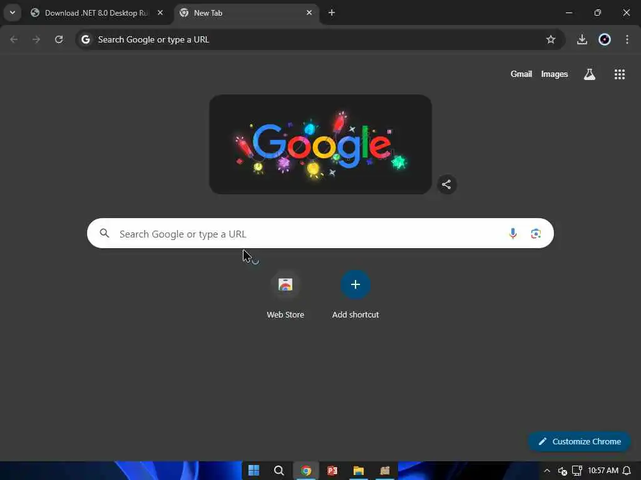The image size is (641, 480).
Task: Open the Gmail link
Action: pyautogui.click(x=521, y=74)
